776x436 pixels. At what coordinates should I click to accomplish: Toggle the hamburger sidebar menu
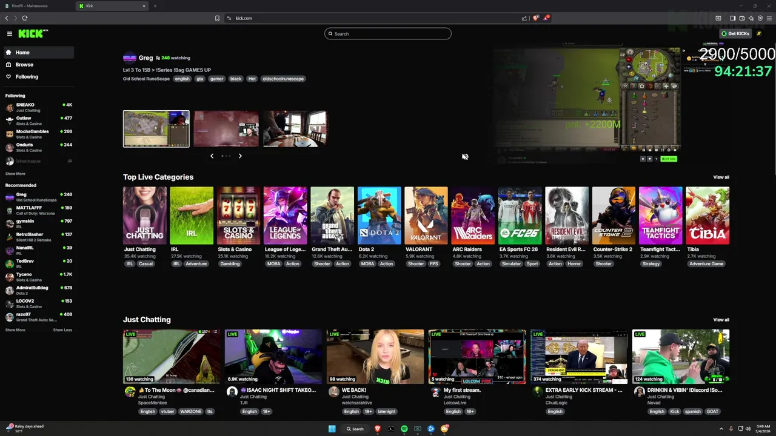10,34
